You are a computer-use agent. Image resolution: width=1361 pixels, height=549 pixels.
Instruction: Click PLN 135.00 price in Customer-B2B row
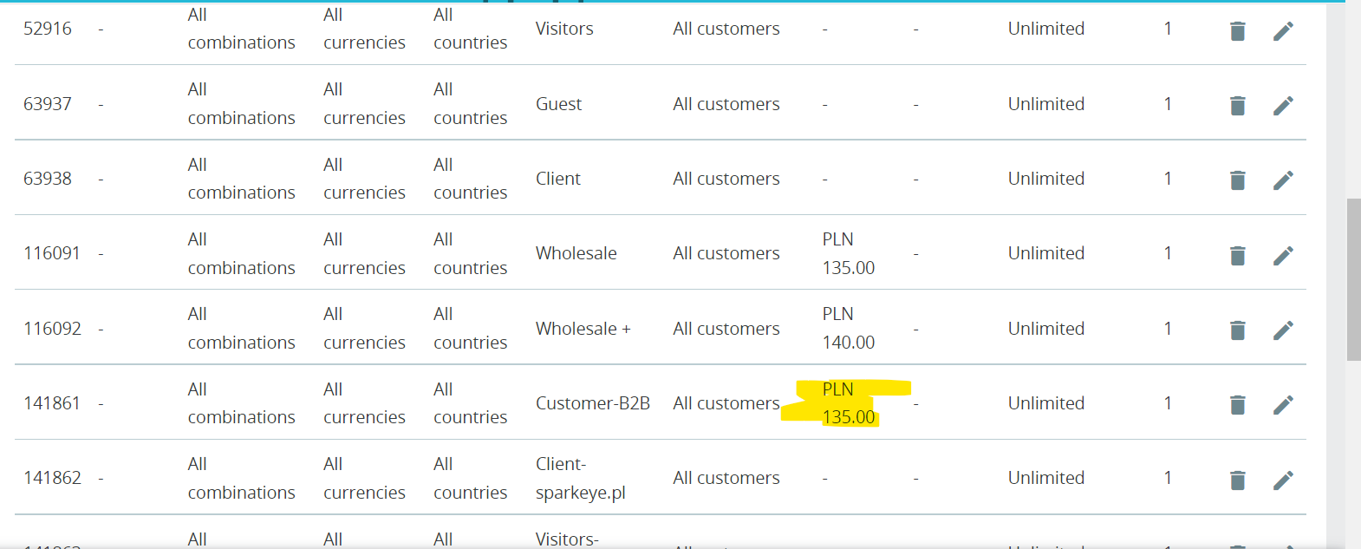[849, 403]
